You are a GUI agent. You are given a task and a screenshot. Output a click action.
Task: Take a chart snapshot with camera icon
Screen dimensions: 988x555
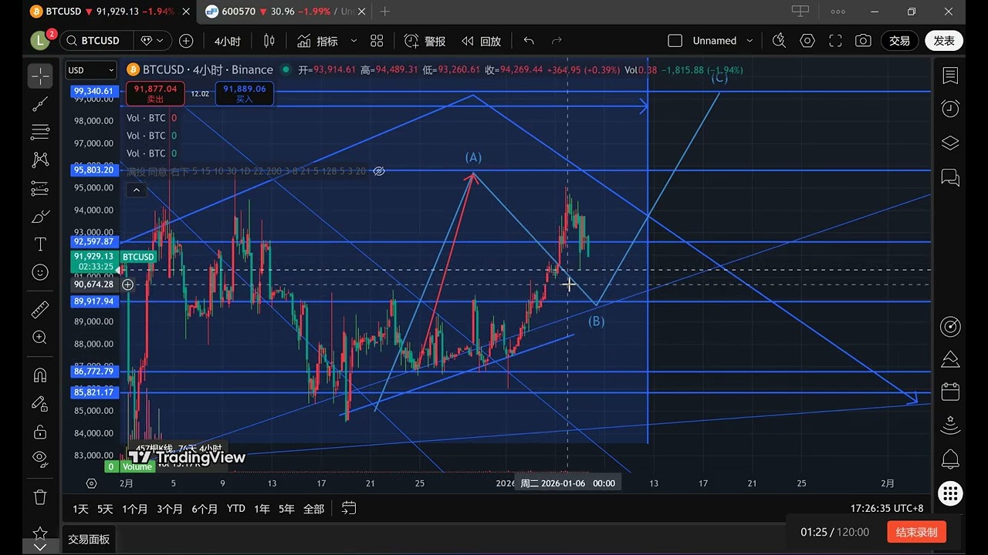tap(863, 41)
